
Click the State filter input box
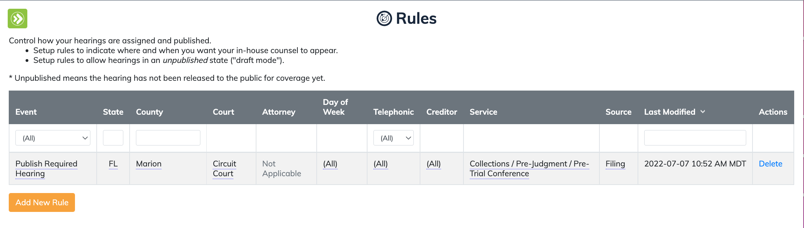(113, 138)
